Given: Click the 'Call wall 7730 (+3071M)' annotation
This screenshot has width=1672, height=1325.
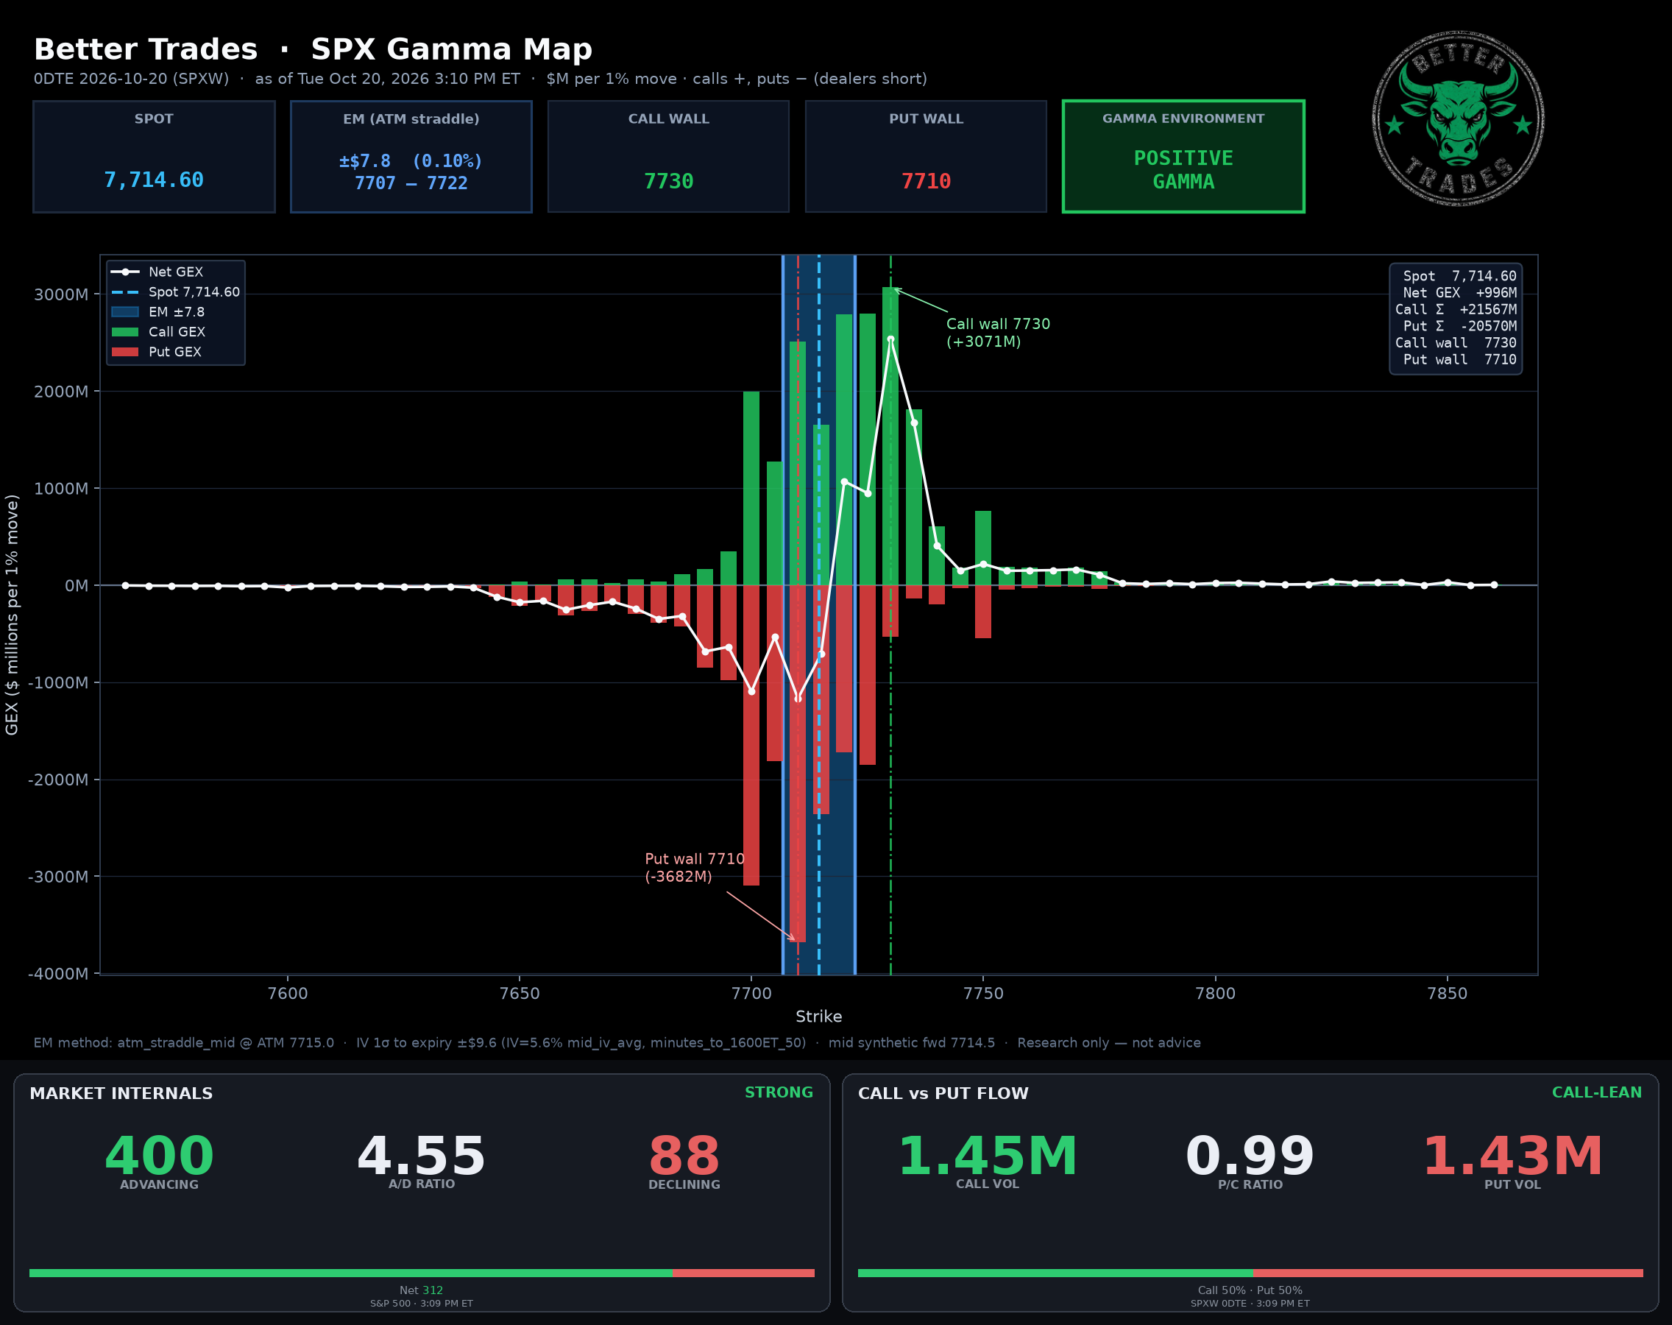Looking at the screenshot, I should coord(998,333).
